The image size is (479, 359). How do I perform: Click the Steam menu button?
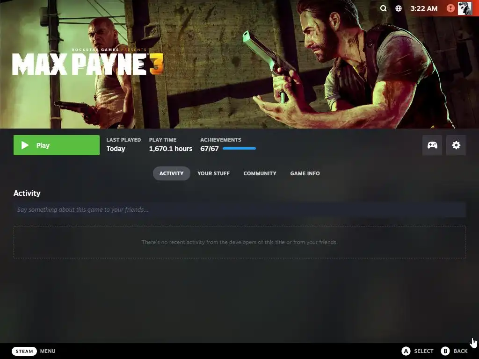tap(24, 351)
